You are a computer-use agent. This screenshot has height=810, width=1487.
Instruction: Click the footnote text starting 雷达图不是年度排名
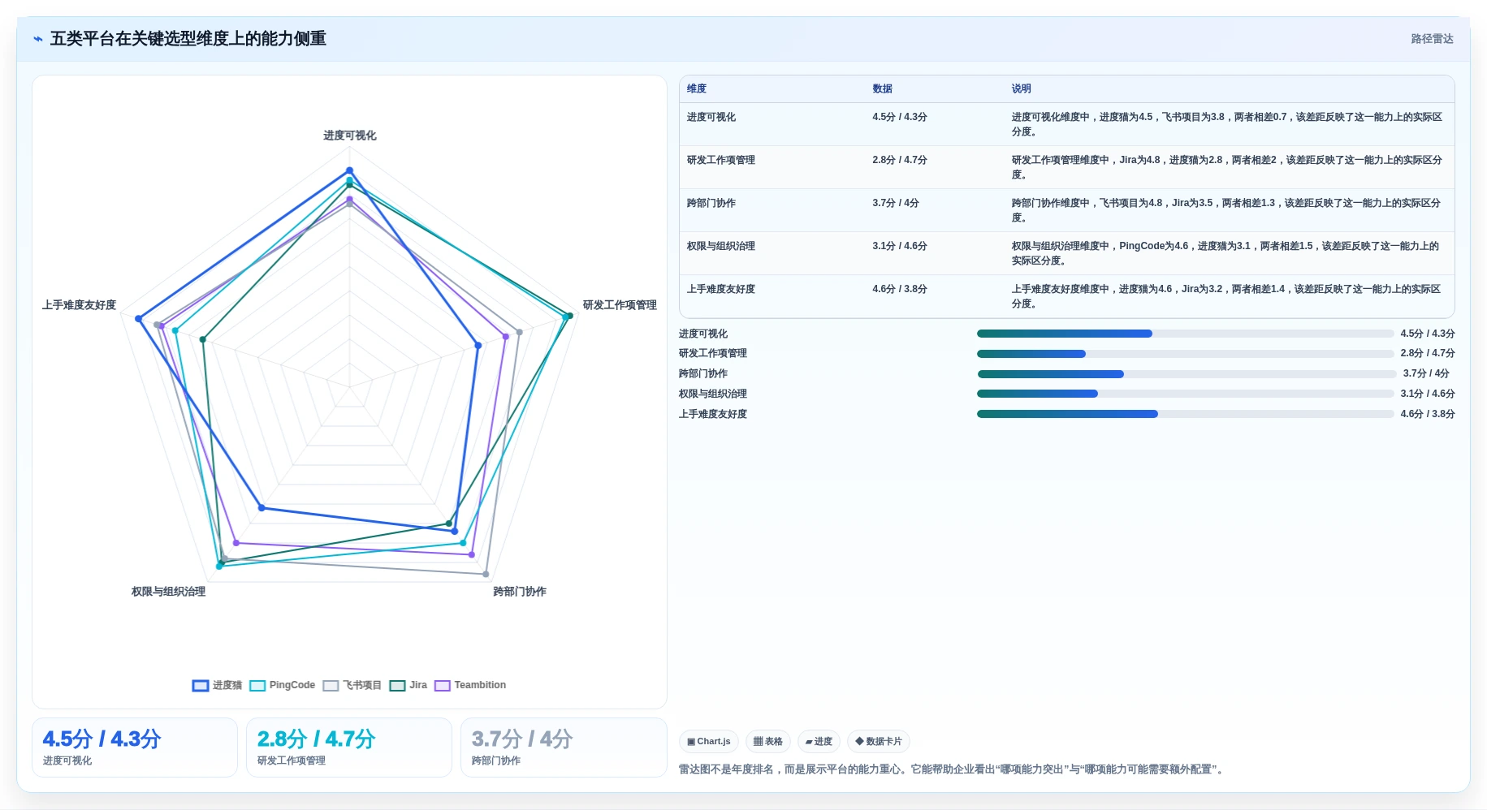[x=951, y=769]
